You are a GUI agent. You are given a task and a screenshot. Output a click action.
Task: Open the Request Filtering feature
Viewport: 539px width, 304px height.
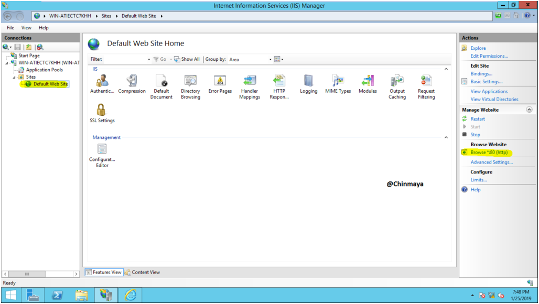pyautogui.click(x=426, y=86)
